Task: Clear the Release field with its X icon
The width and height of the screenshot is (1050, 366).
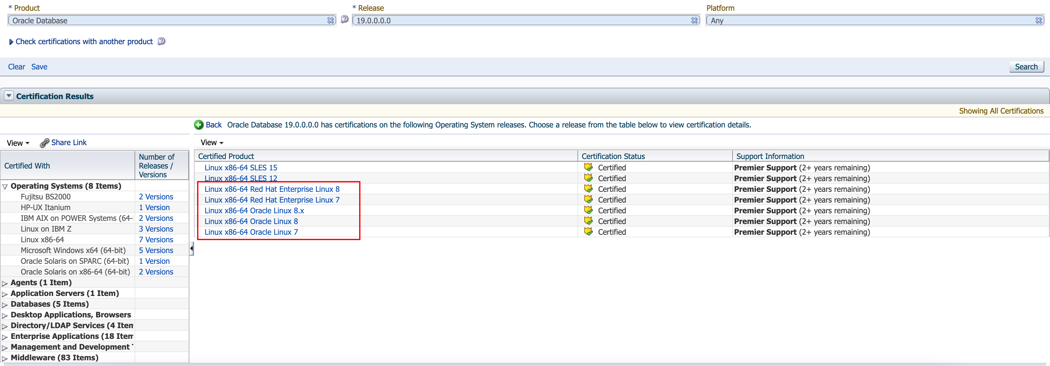Action: pyautogui.click(x=694, y=21)
